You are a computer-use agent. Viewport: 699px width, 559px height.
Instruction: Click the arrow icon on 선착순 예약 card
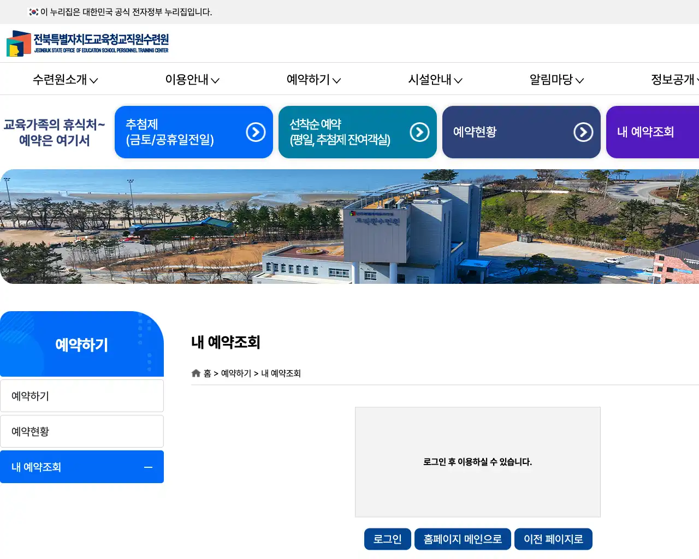coord(419,132)
